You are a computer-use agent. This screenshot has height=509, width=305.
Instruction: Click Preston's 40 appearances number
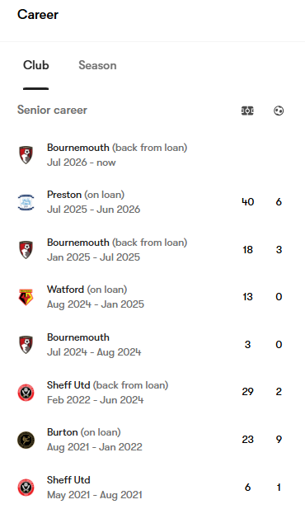click(247, 202)
